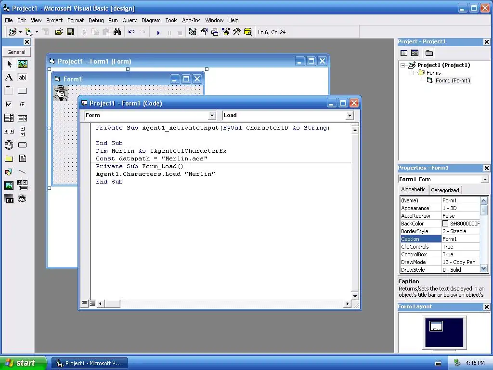Start the program with the Run arrow
The image size is (493, 370).
click(158, 32)
